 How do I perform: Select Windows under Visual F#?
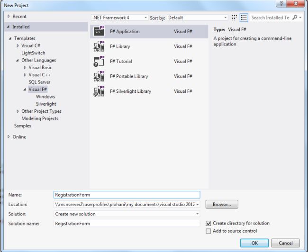45,97
